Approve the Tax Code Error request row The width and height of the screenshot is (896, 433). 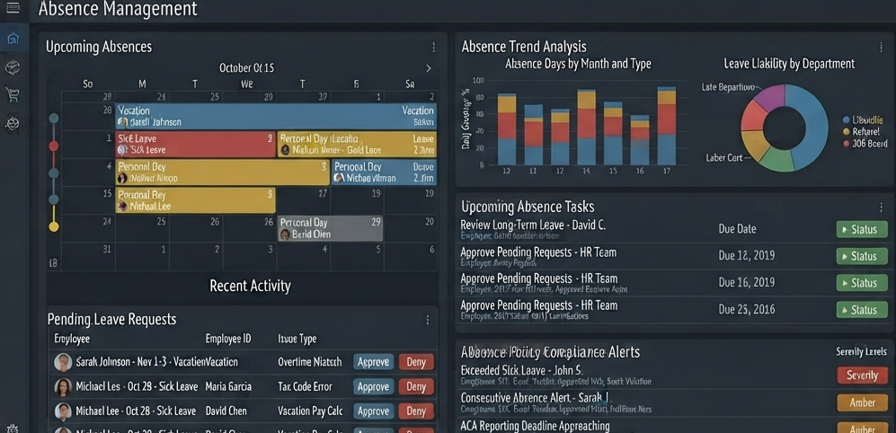pos(373,386)
